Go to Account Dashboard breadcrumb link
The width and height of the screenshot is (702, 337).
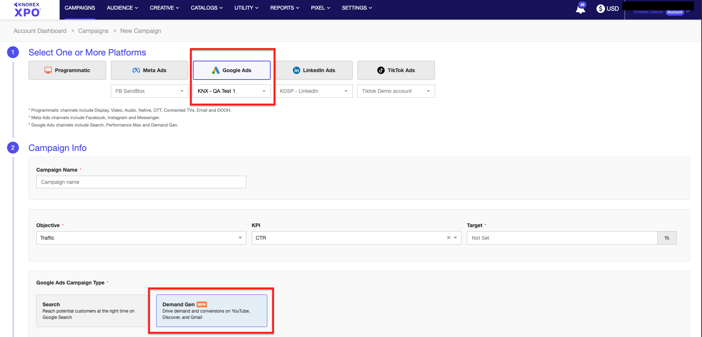pyautogui.click(x=40, y=31)
